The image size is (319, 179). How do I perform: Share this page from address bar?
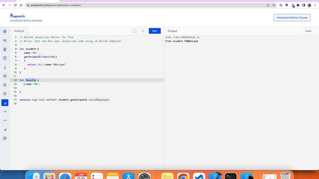[x=268, y=5]
